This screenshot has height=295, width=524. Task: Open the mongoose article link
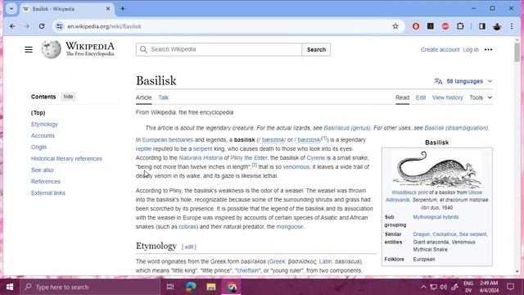[290, 227]
